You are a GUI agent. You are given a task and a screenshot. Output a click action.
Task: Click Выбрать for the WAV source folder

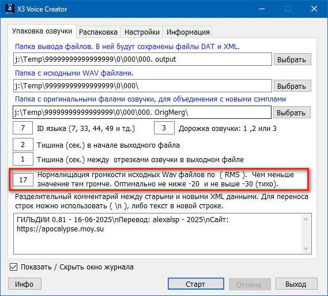point(292,86)
